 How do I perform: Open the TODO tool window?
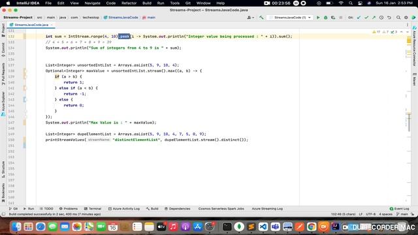(x=46, y=209)
